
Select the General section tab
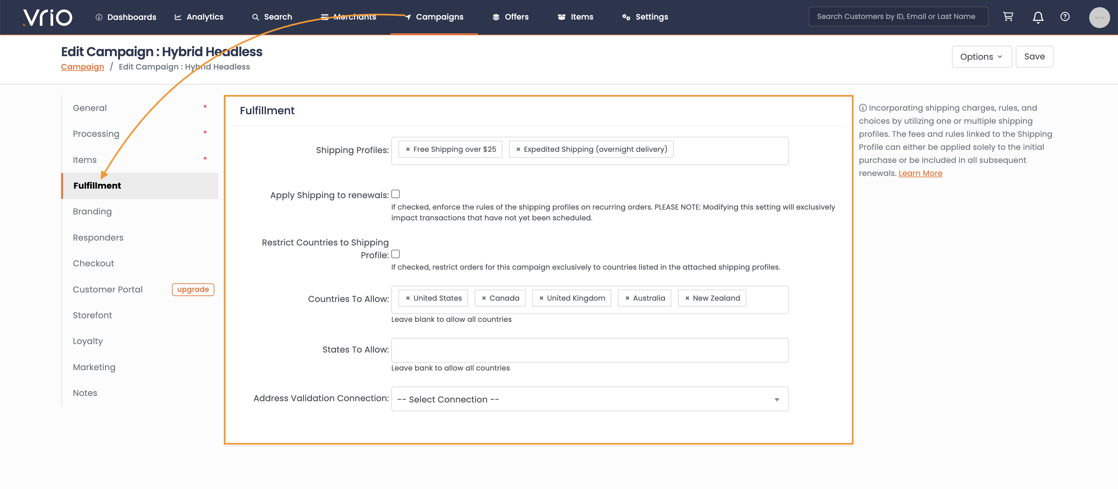140,108
